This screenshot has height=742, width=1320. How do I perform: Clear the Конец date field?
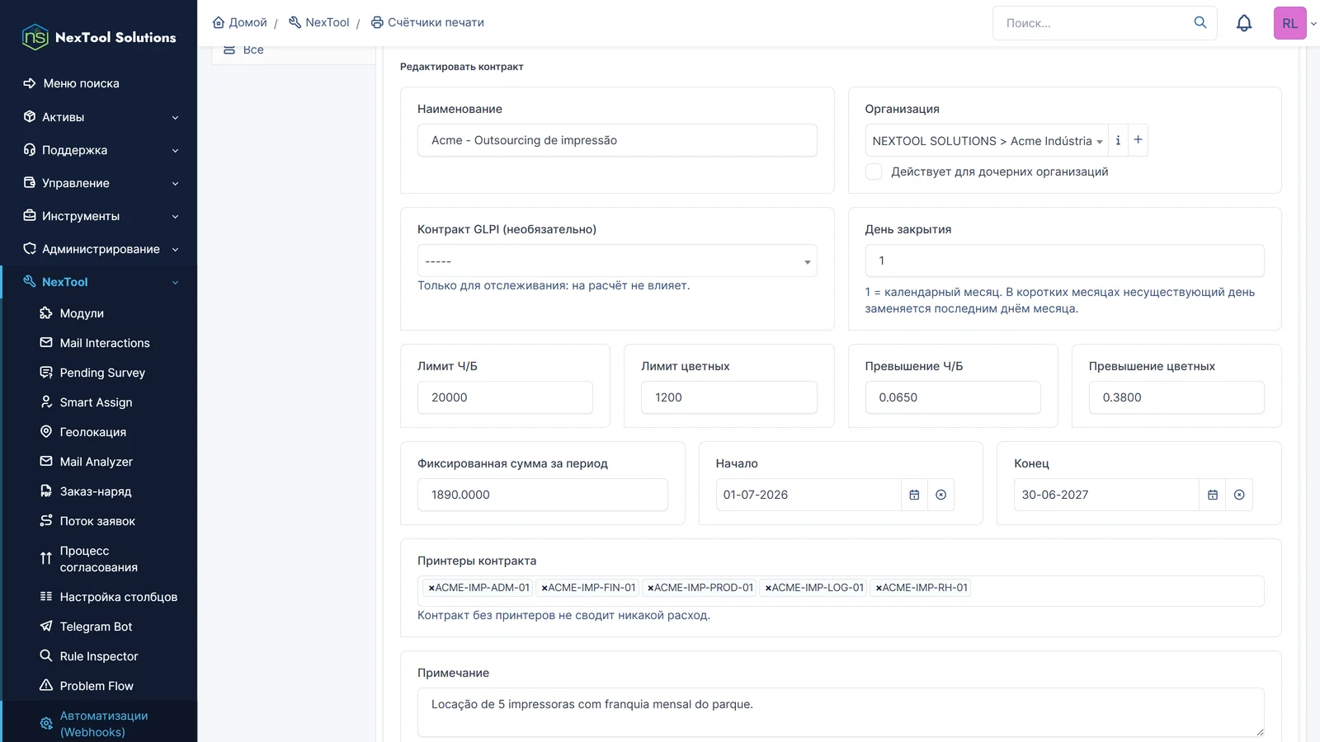pyautogui.click(x=1239, y=495)
